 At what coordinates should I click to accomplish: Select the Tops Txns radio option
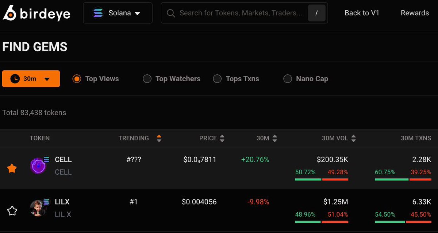tap(236, 79)
